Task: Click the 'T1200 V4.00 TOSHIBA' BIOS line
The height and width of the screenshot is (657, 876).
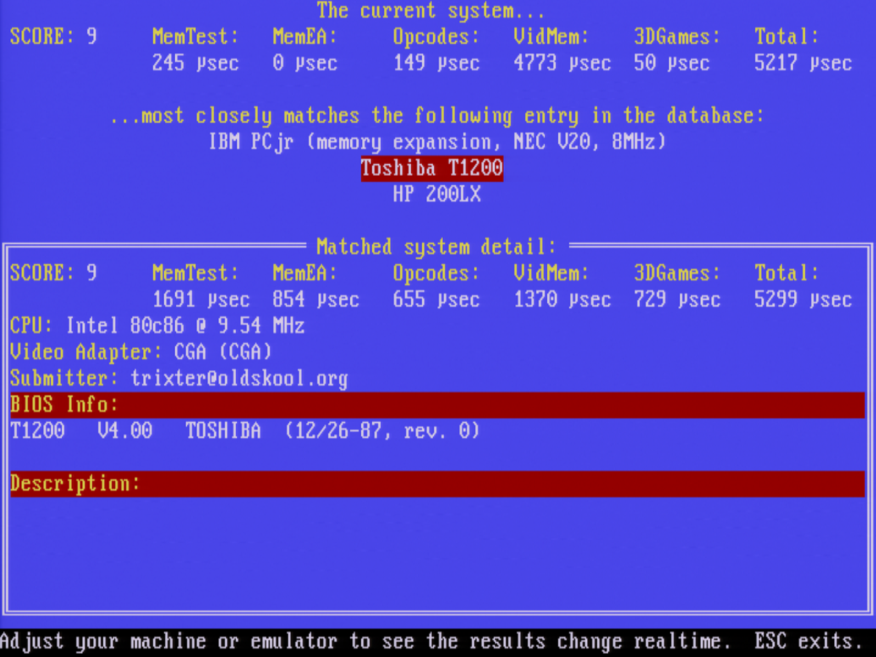Action: coord(245,431)
